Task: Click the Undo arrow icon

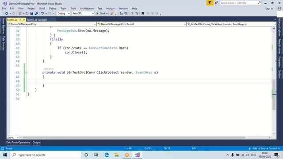Action: click(x=42, y=14)
